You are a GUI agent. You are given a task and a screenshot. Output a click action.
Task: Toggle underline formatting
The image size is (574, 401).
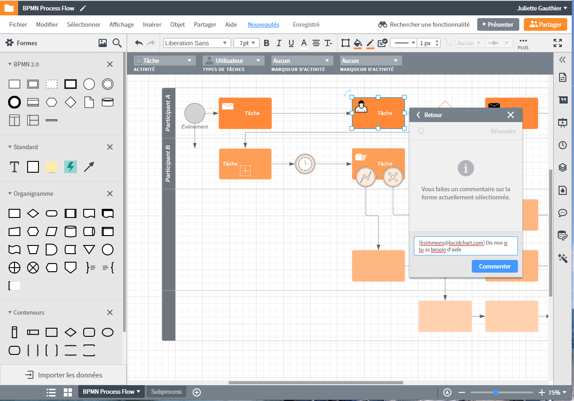click(x=291, y=43)
